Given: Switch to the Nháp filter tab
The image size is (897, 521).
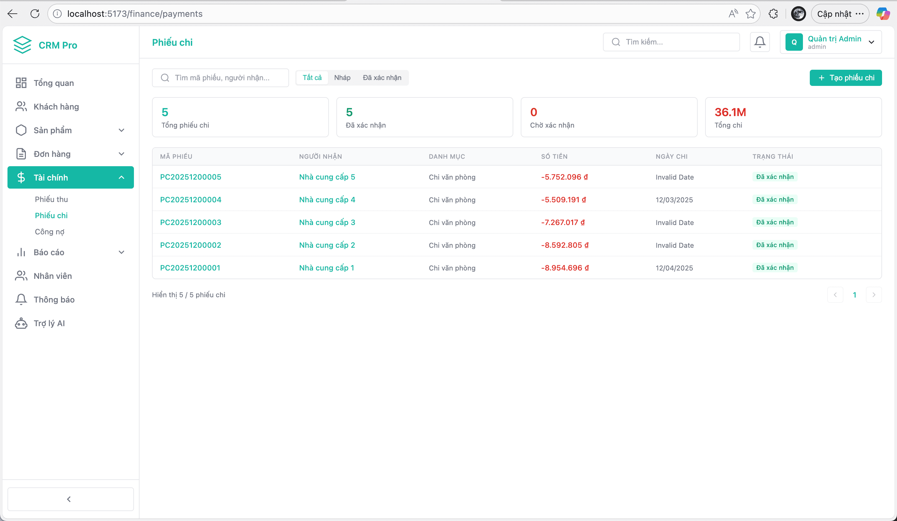Looking at the screenshot, I should [x=342, y=77].
